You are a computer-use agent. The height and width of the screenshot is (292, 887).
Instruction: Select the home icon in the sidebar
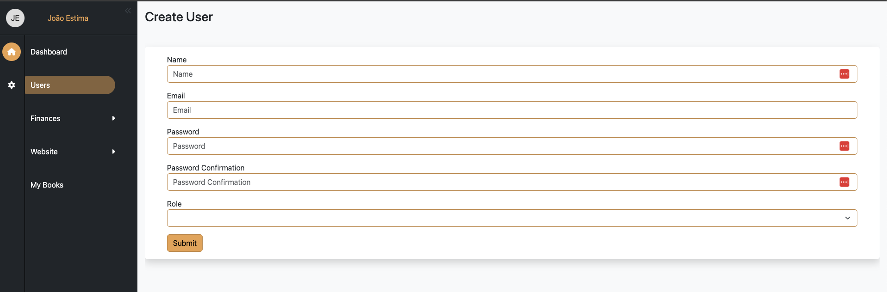pyautogui.click(x=11, y=52)
